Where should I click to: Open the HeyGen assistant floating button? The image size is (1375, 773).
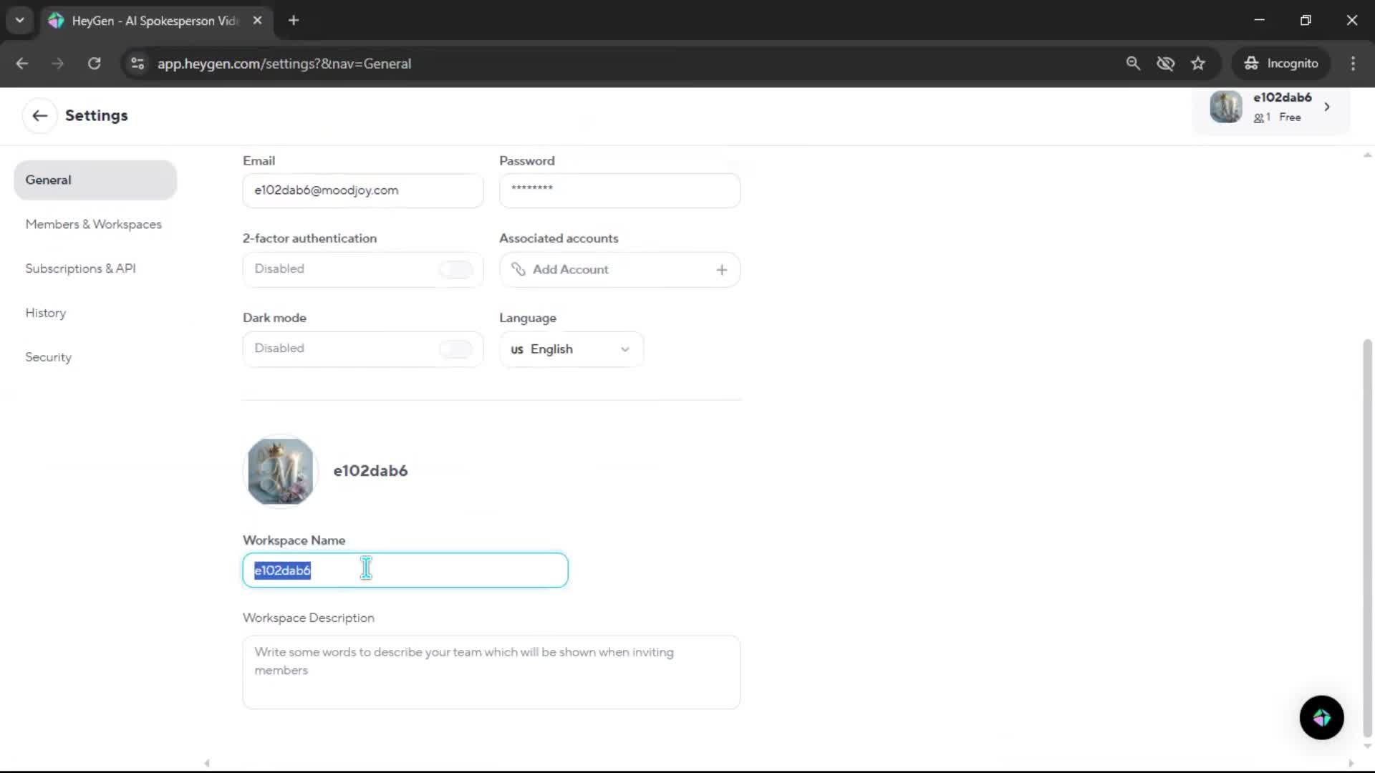(x=1321, y=717)
